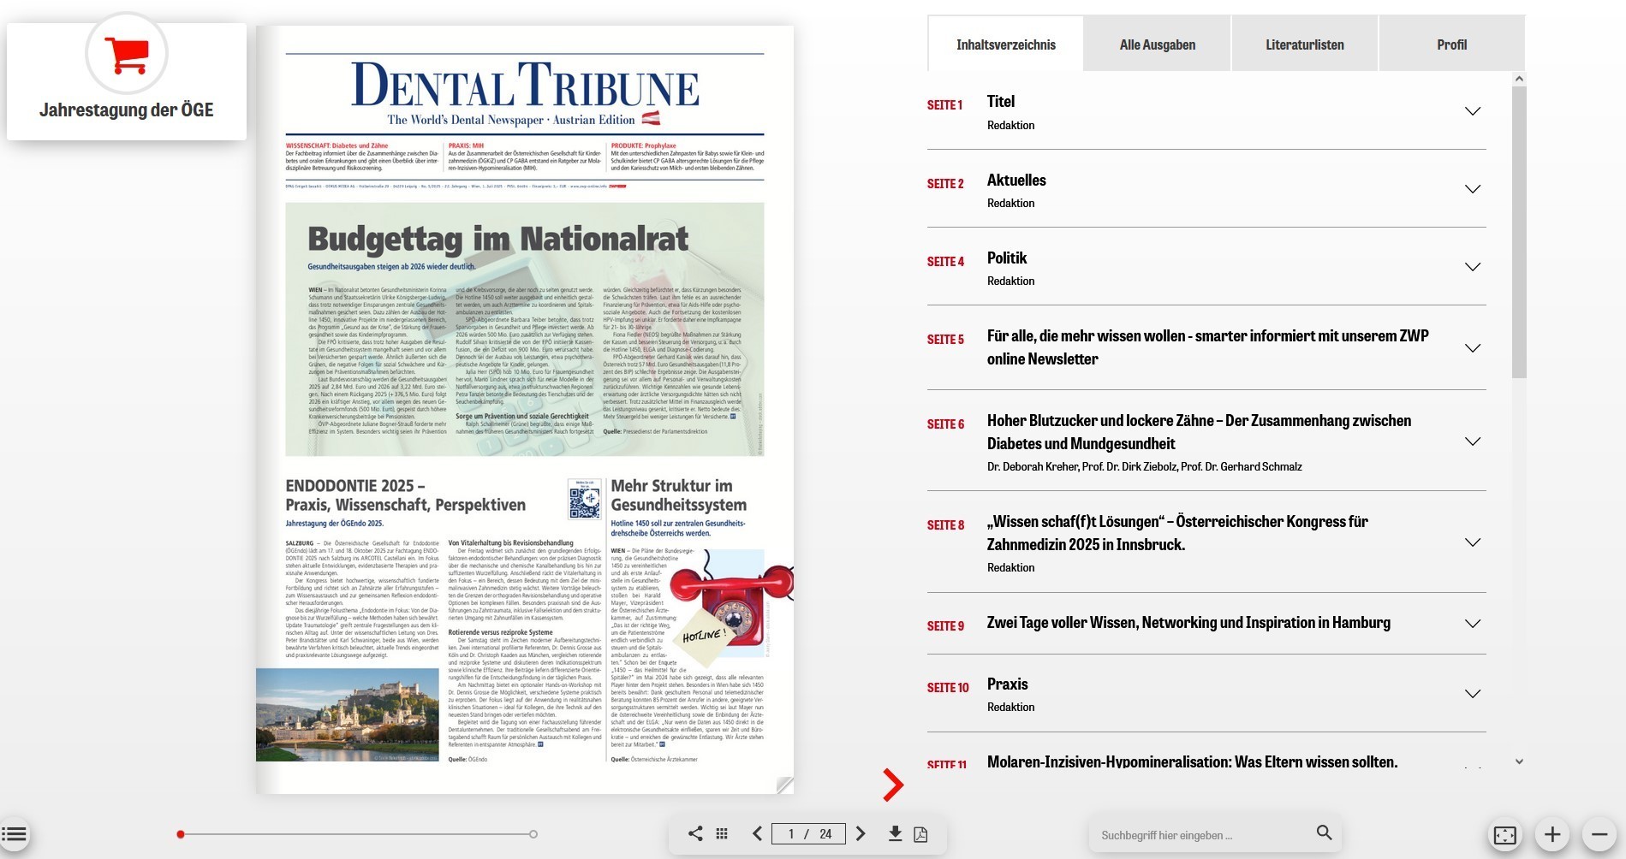Expand the Seite 1 Titel entry
The height and width of the screenshot is (859, 1626).
[1473, 111]
